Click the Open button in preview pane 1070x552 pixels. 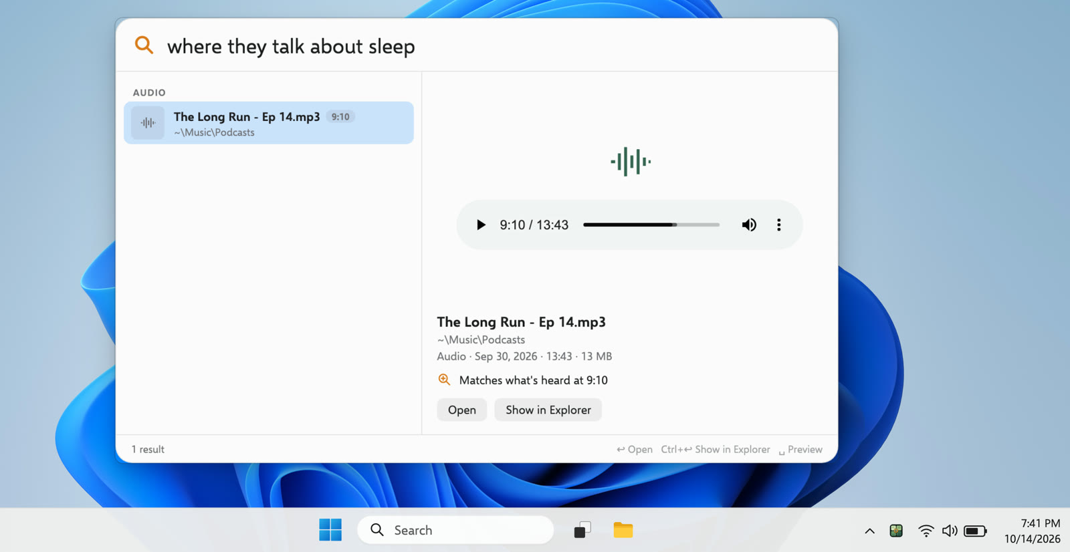click(462, 410)
